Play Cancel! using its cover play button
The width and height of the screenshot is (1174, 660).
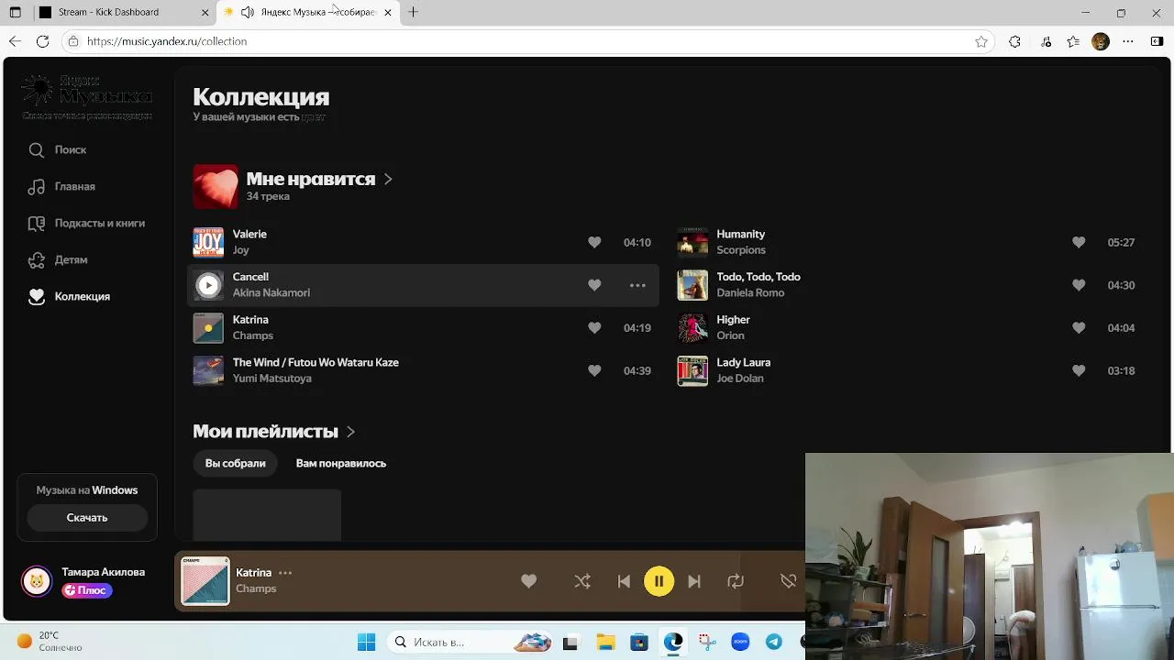208,285
